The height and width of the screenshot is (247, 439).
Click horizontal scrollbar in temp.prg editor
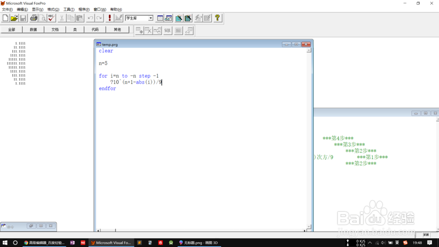click(202, 230)
